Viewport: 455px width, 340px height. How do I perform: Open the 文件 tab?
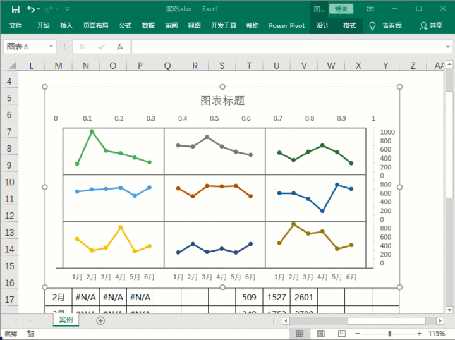coord(16,25)
